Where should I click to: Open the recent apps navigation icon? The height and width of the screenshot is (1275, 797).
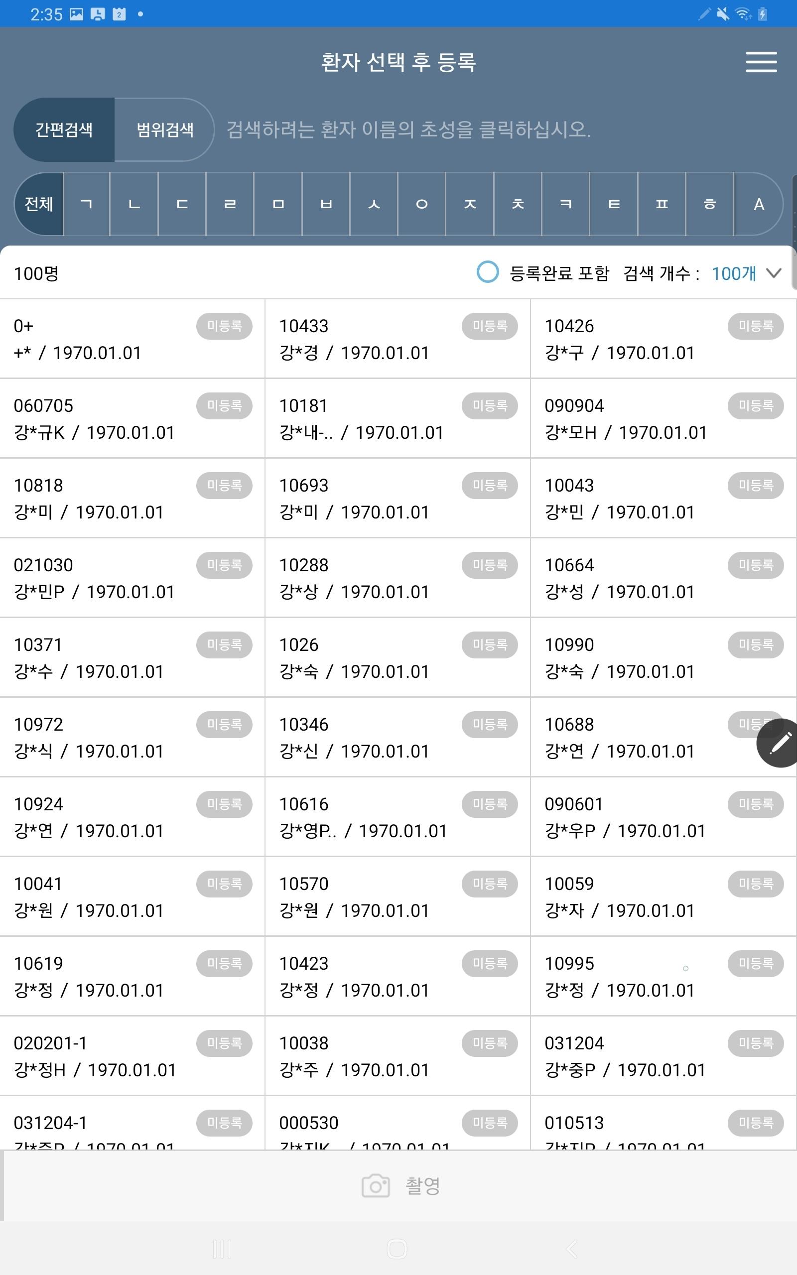tap(222, 1249)
